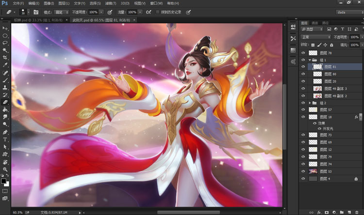
Task: Open 3D(D) menu
Action: pyautogui.click(x=125, y=3)
